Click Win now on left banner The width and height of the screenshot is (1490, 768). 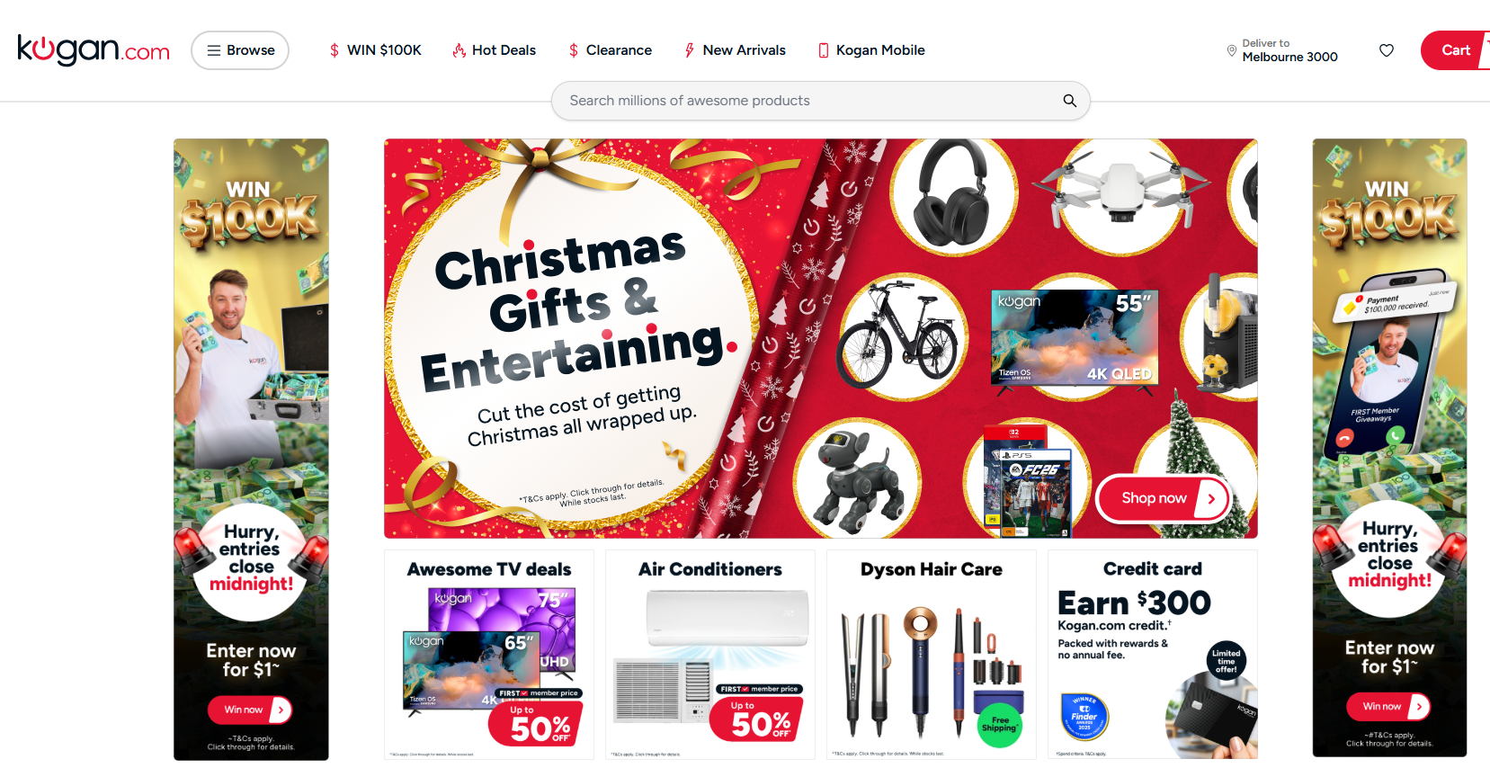250,710
